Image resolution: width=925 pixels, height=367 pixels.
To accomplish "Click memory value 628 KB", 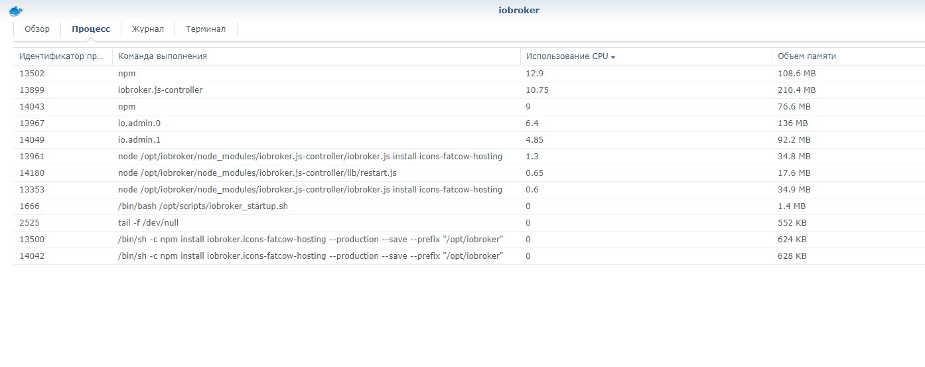I will 792,256.
